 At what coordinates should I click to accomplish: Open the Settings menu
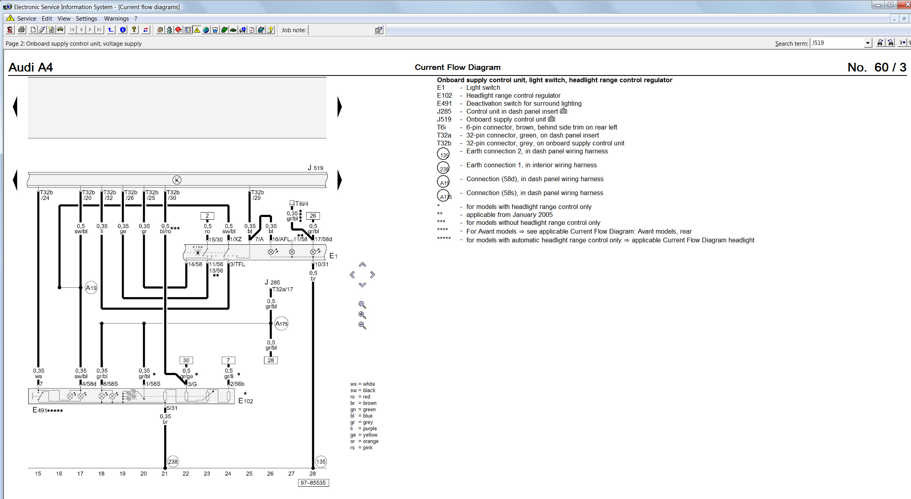[86, 19]
